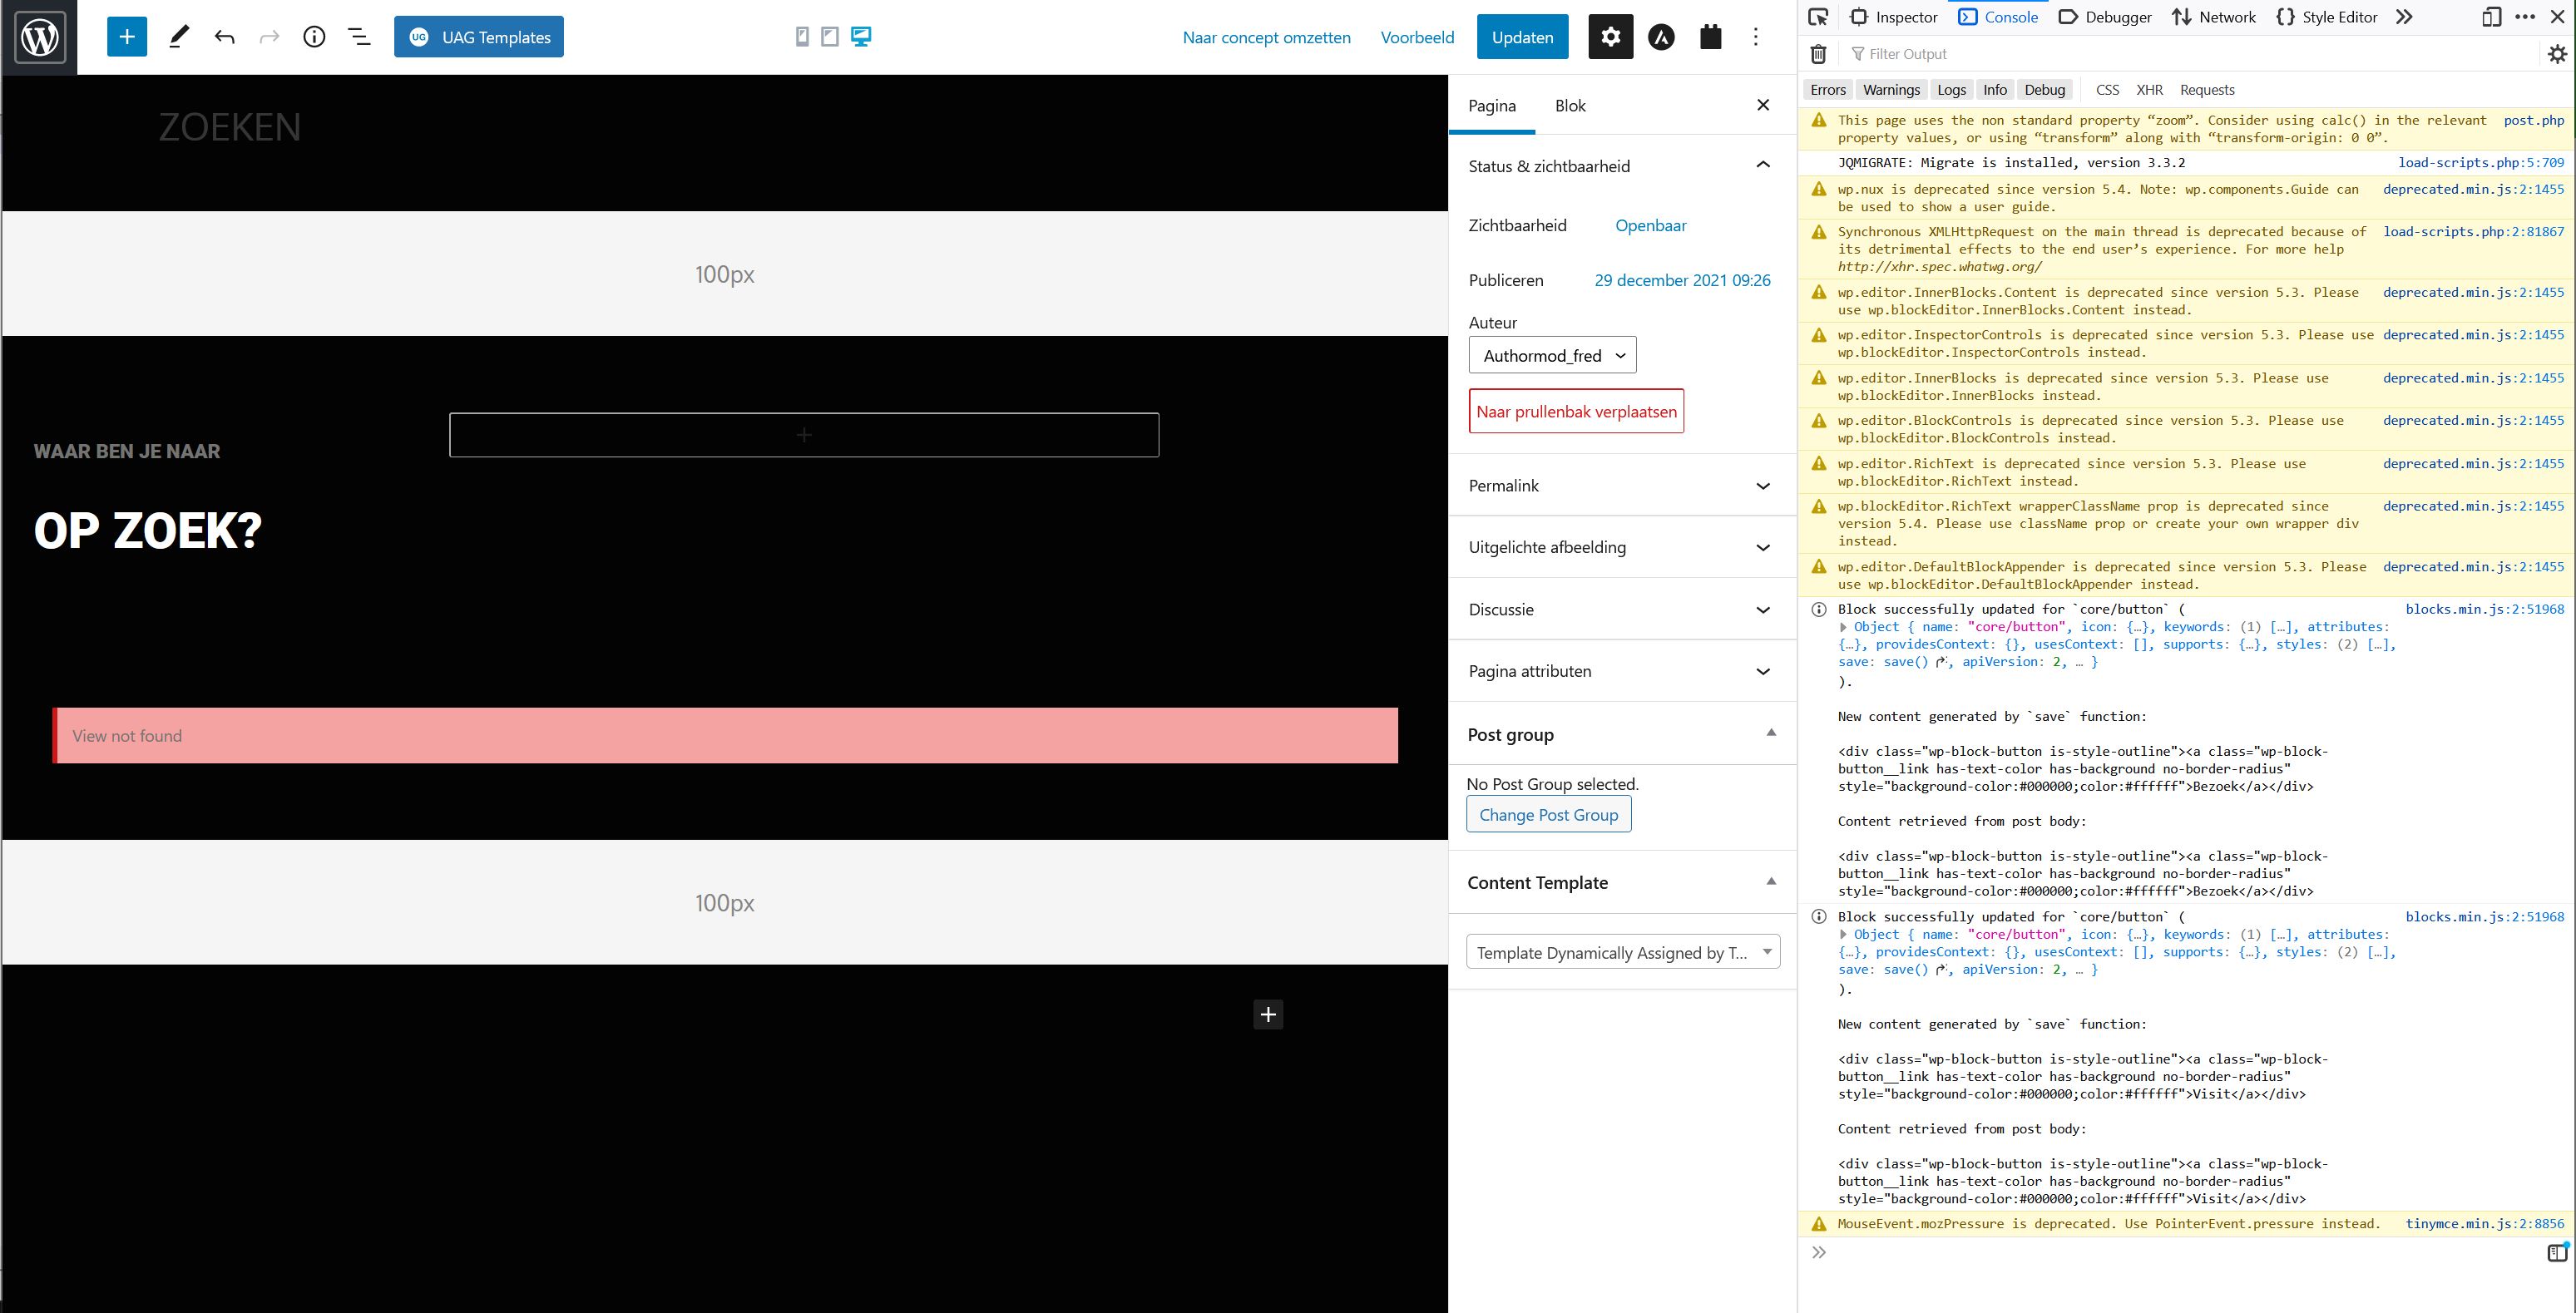Click Naar concept omzetten

tap(1266, 37)
